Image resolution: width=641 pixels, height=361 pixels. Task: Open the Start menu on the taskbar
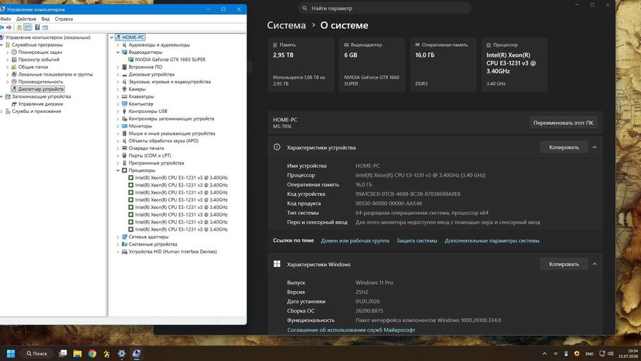click(x=11, y=353)
